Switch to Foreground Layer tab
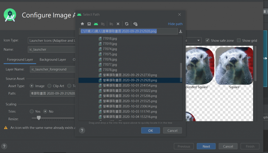The image size is (268, 153). pyautogui.click(x=20, y=59)
